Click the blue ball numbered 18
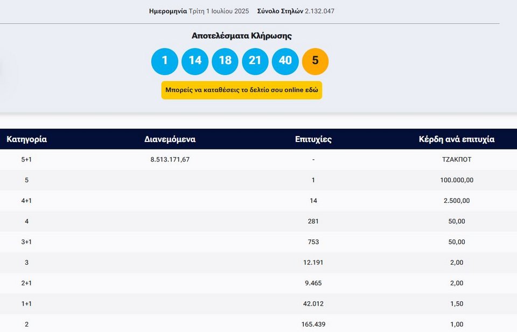 pos(225,61)
